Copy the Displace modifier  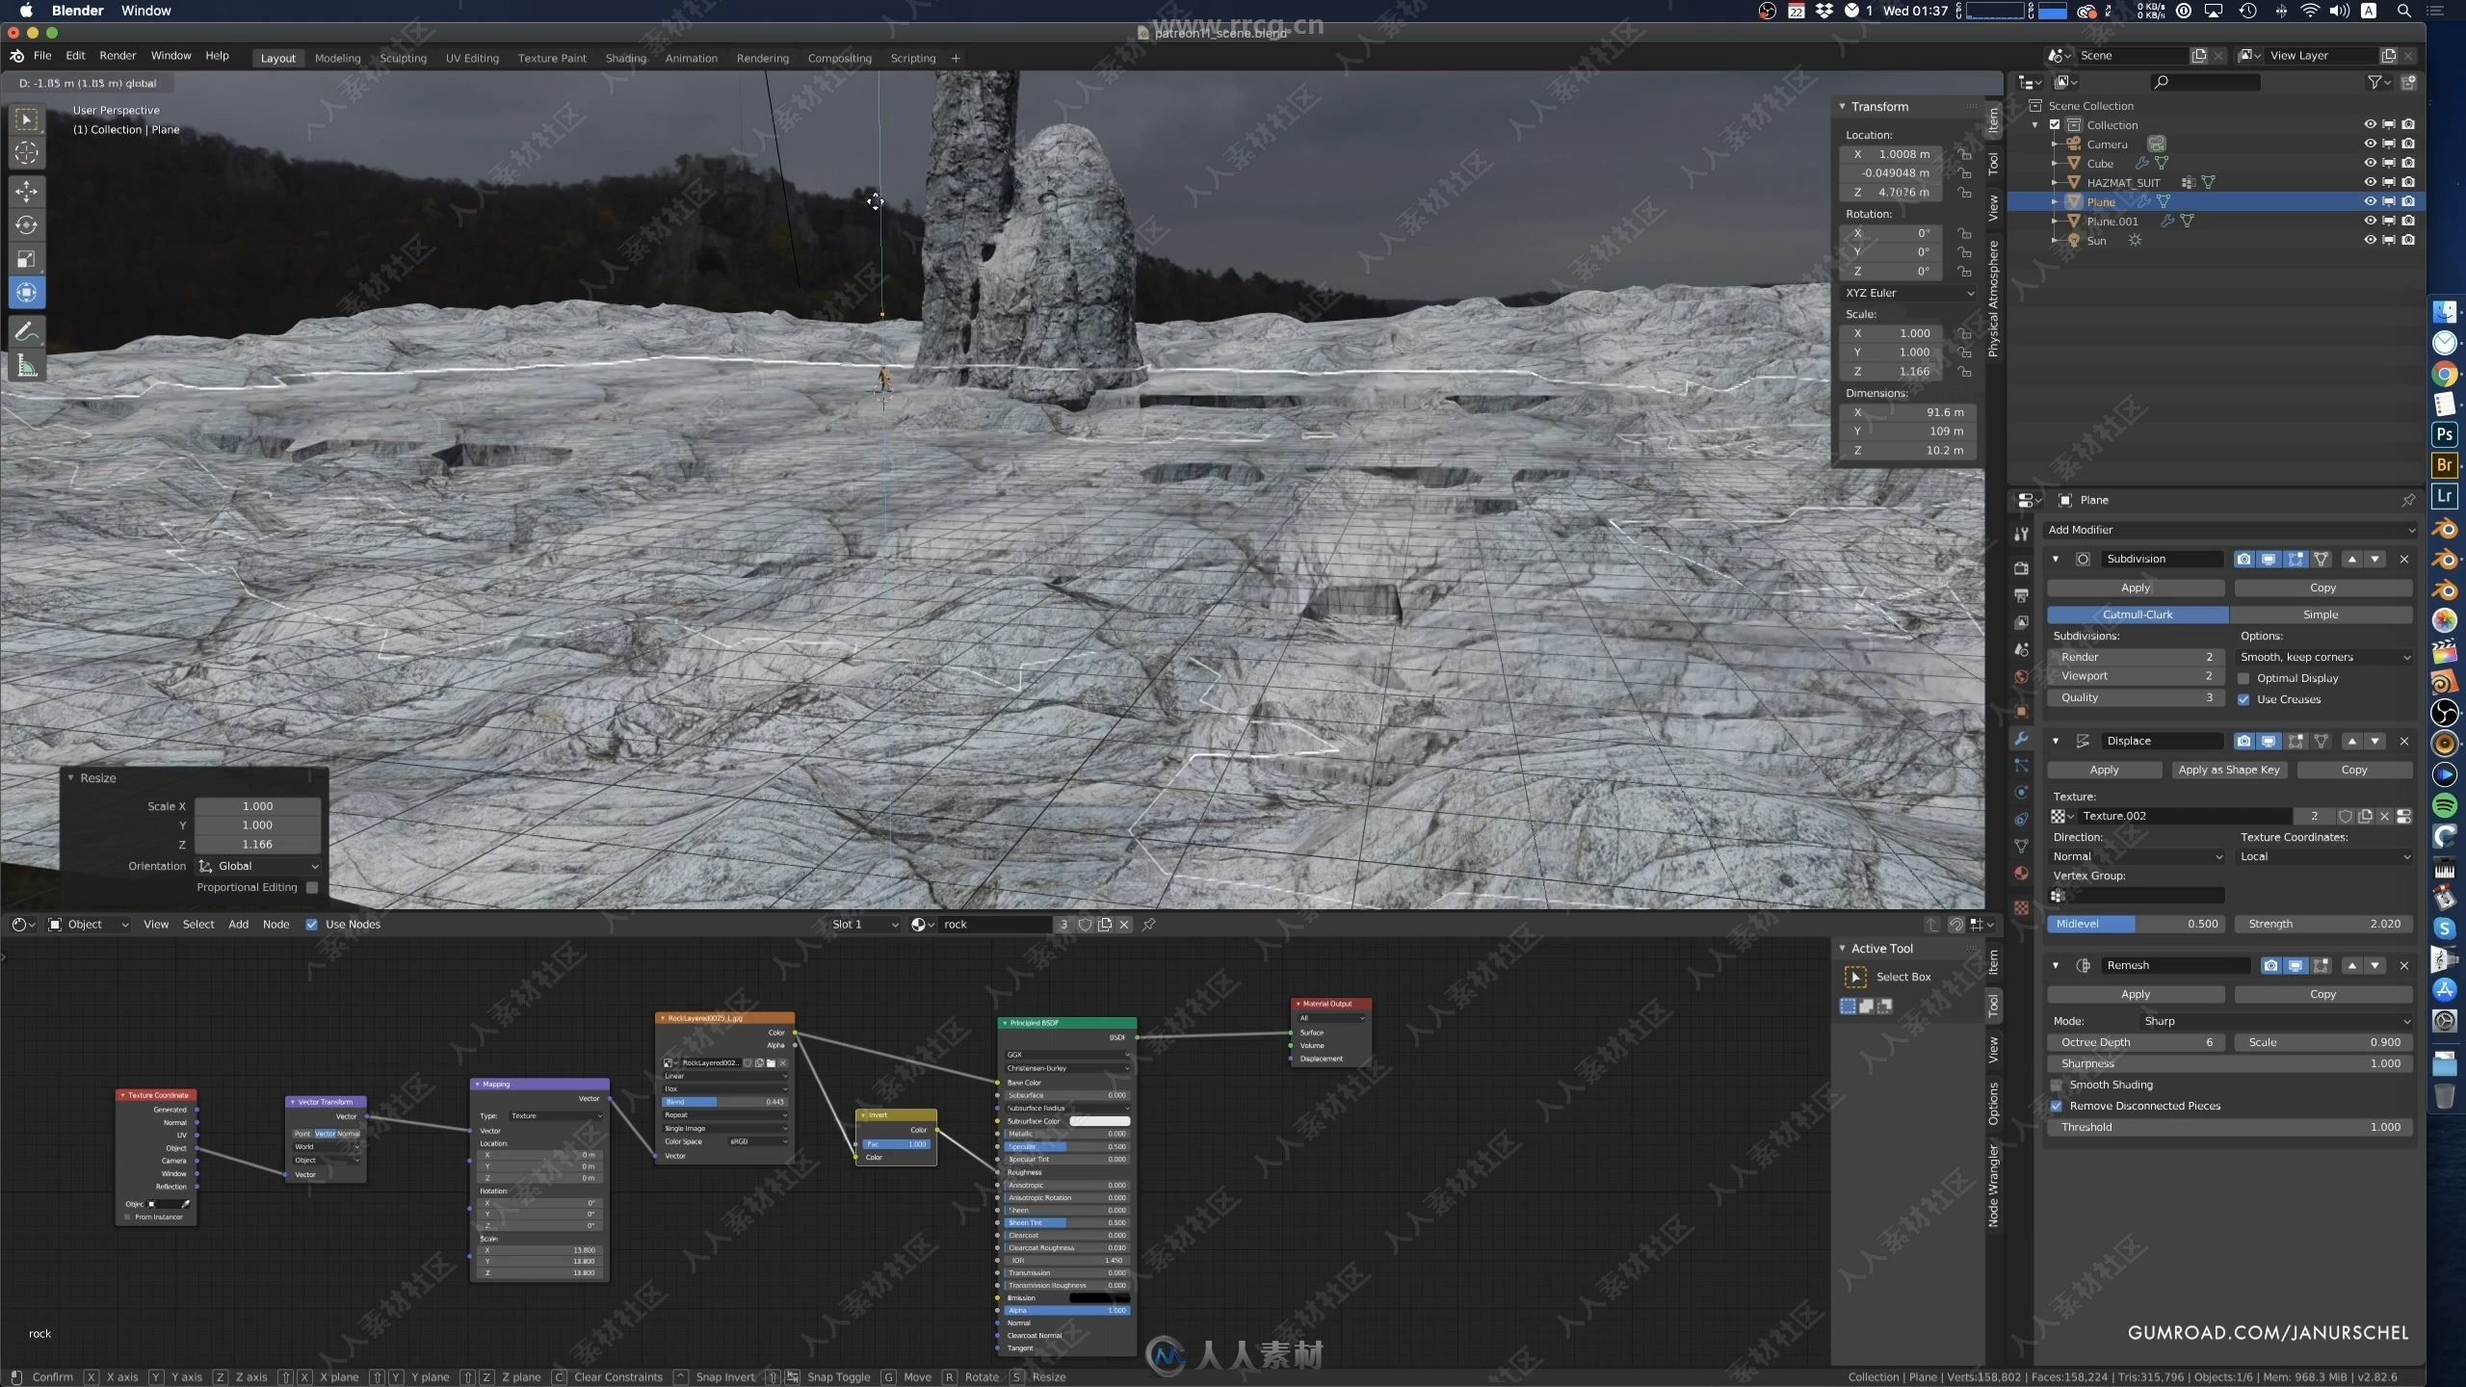(2354, 770)
